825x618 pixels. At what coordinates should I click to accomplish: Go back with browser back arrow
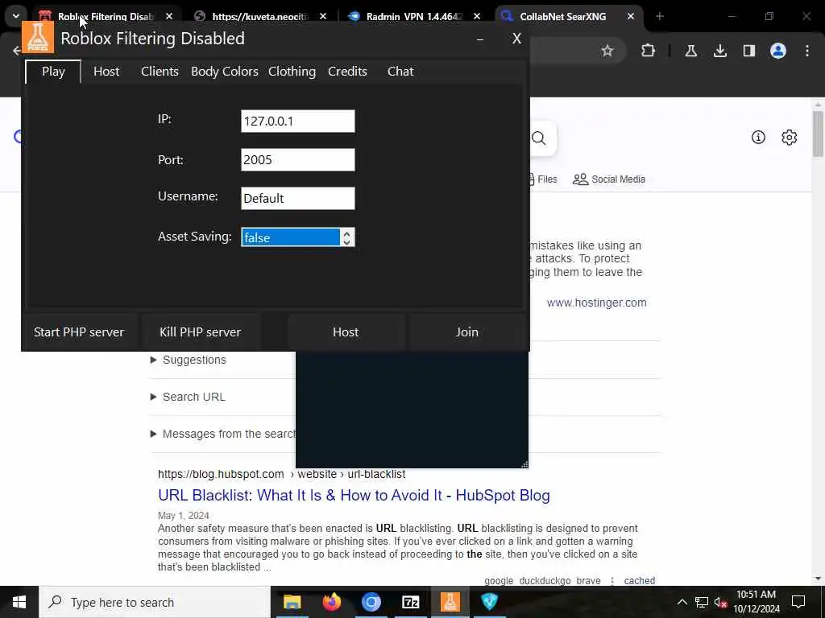coord(16,51)
